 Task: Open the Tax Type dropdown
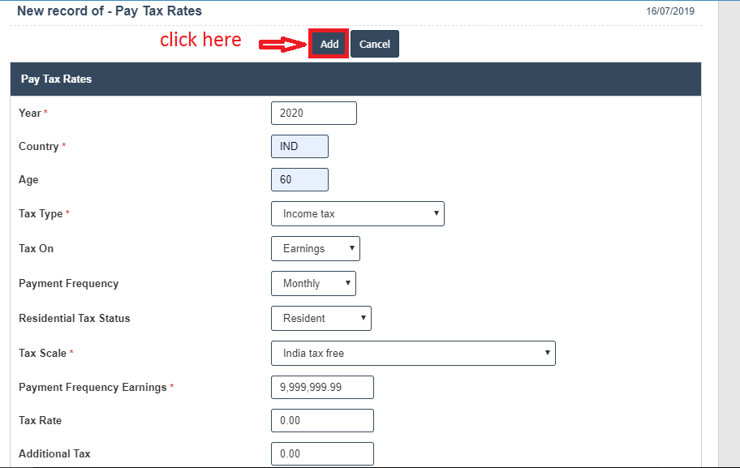point(357,214)
